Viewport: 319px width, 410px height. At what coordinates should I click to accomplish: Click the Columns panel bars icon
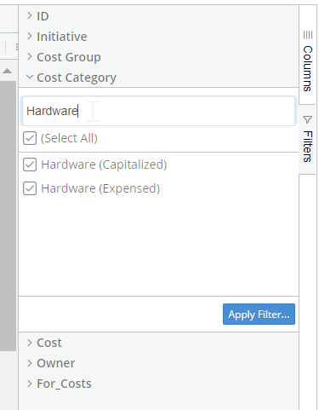point(308,35)
